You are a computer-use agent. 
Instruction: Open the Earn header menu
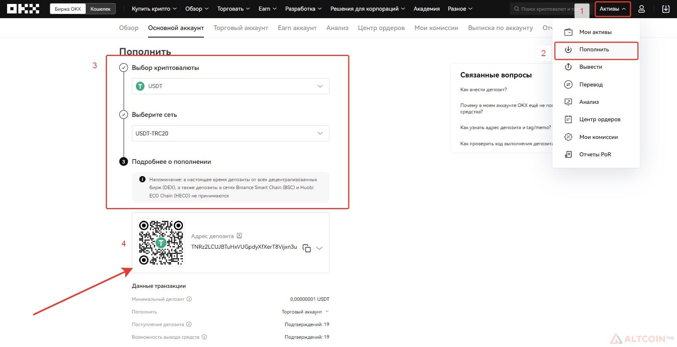pyautogui.click(x=267, y=9)
